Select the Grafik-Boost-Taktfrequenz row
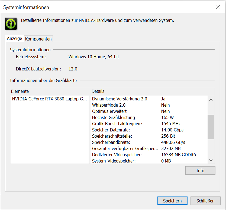This screenshot has height=210, width=226. [x=149, y=124]
